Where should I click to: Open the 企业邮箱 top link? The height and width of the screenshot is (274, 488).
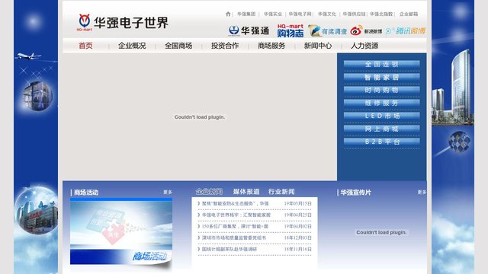409,14
